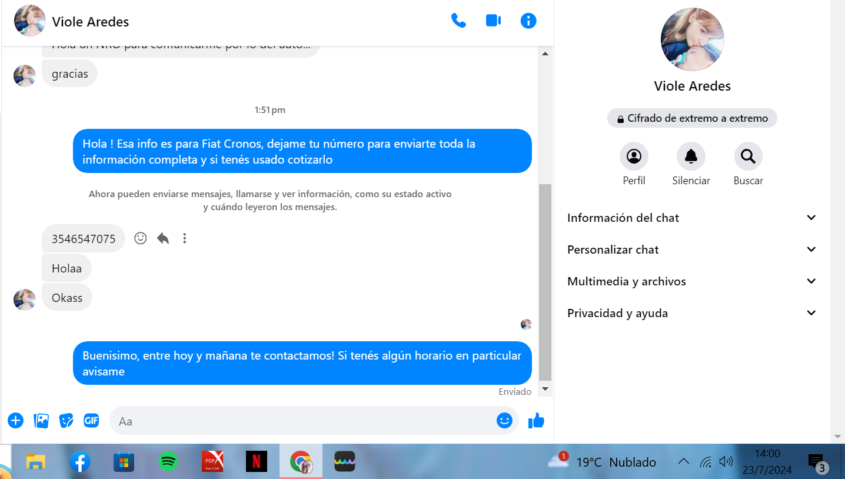Silence notifications with the Silenciar bell
845x479 pixels.
[691, 157]
